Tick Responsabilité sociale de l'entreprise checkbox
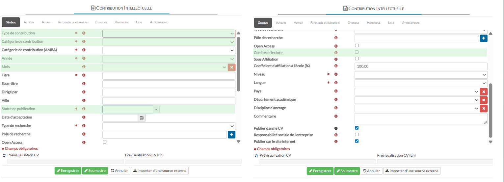This screenshot has width=504, height=182. 357,135
